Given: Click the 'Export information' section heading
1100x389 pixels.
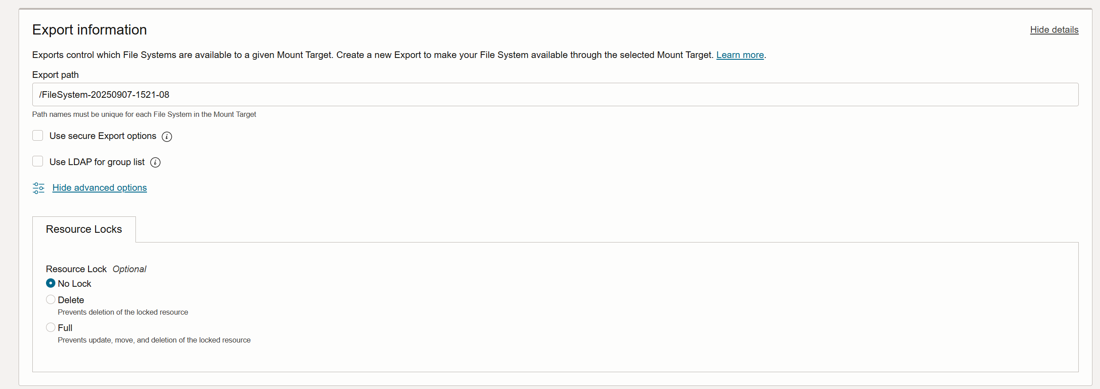Looking at the screenshot, I should [89, 30].
